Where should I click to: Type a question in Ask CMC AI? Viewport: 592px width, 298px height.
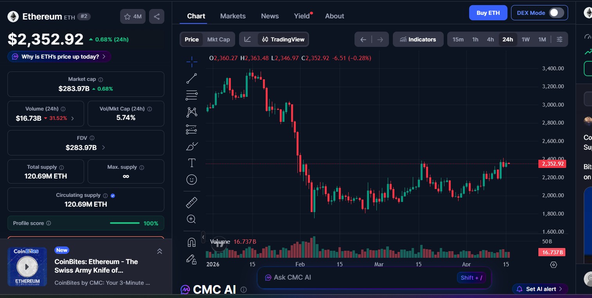click(352, 277)
